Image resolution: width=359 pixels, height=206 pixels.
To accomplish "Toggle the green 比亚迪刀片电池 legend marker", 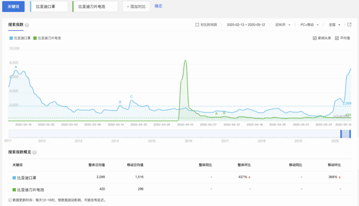I will click(35, 38).
